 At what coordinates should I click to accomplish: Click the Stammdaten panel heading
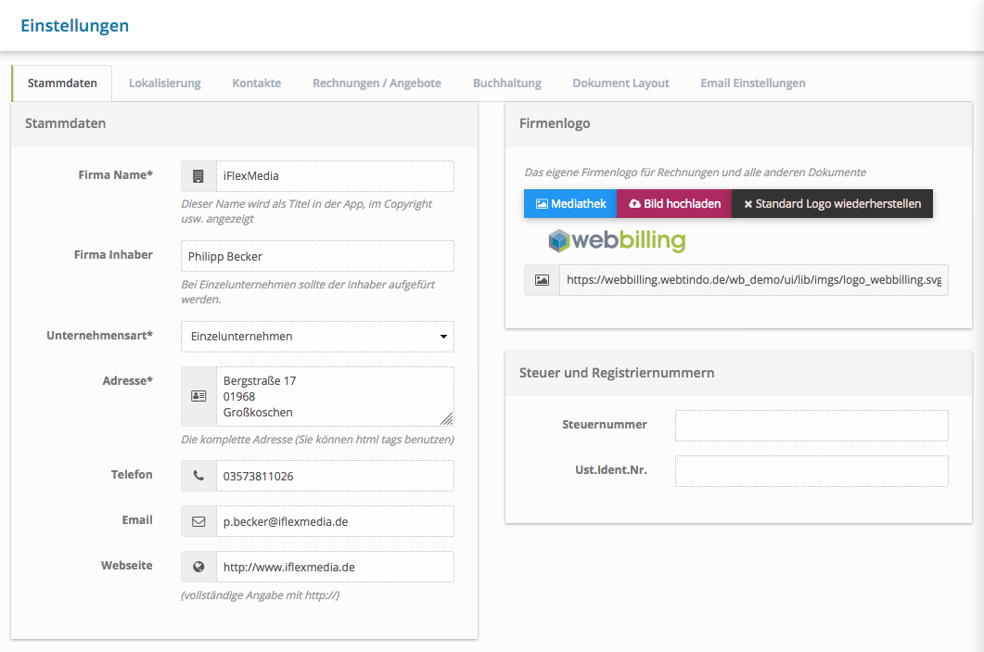pyautogui.click(x=65, y=123)
